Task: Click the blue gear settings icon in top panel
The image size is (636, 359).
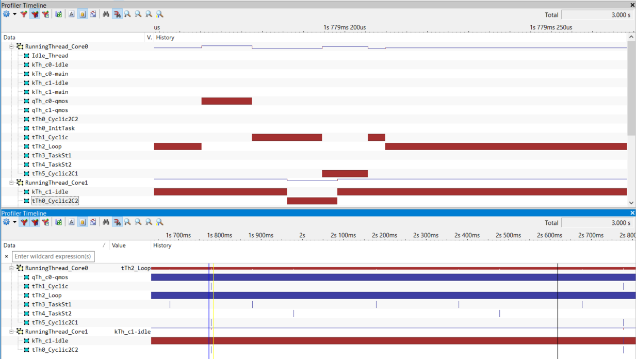Action: tap(6, 14)
